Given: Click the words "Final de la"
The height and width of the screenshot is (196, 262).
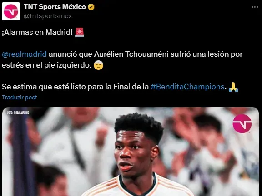Looking at the screenshot, I should tap(131, 87).
